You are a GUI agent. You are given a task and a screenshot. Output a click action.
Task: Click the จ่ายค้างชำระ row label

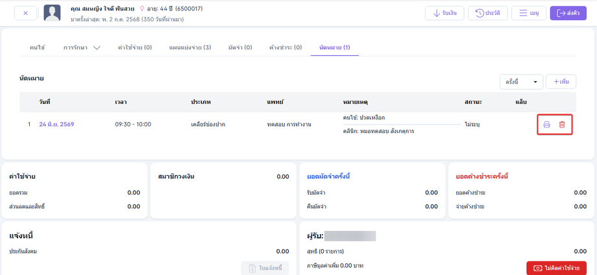(470, 206)
